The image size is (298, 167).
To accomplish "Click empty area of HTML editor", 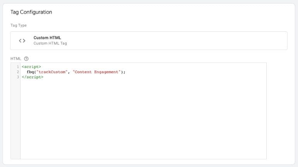I will (143, 116).
